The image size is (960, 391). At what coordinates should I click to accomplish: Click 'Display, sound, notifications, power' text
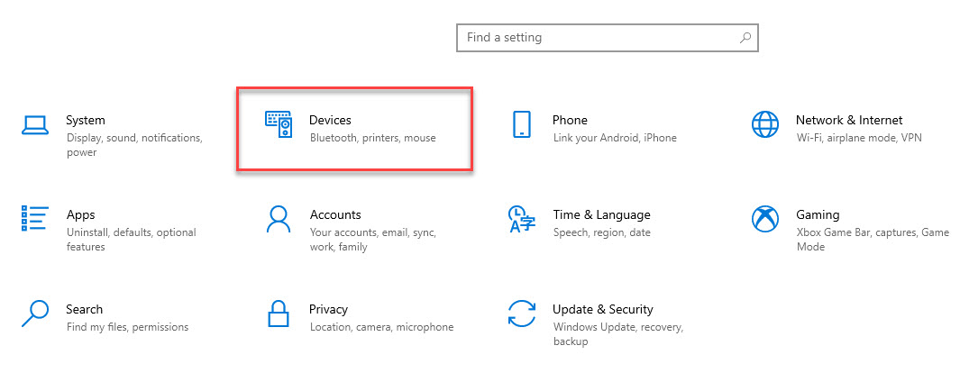[x=134, y=145]
